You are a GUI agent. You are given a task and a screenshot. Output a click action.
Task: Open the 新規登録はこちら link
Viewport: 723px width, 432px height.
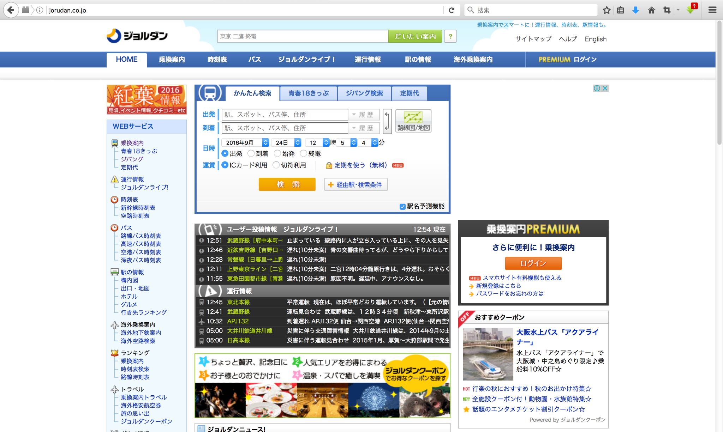click(498, 286)
